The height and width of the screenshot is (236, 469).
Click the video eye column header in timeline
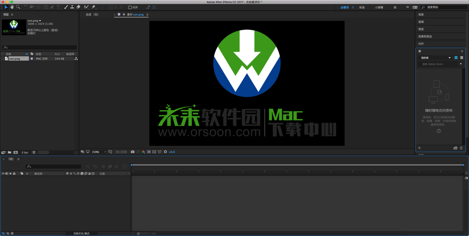[x=3, y=174]
